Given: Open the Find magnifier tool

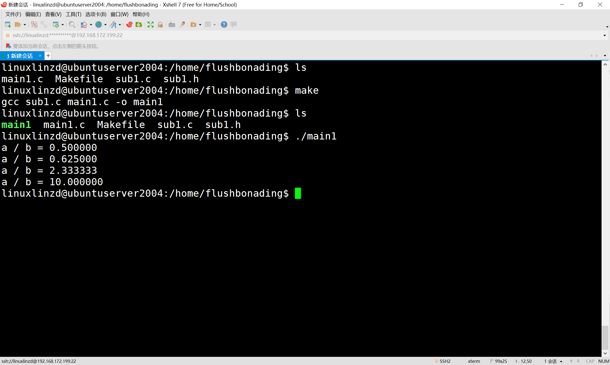Looking at the screenshot, I should tap(72, 25).
